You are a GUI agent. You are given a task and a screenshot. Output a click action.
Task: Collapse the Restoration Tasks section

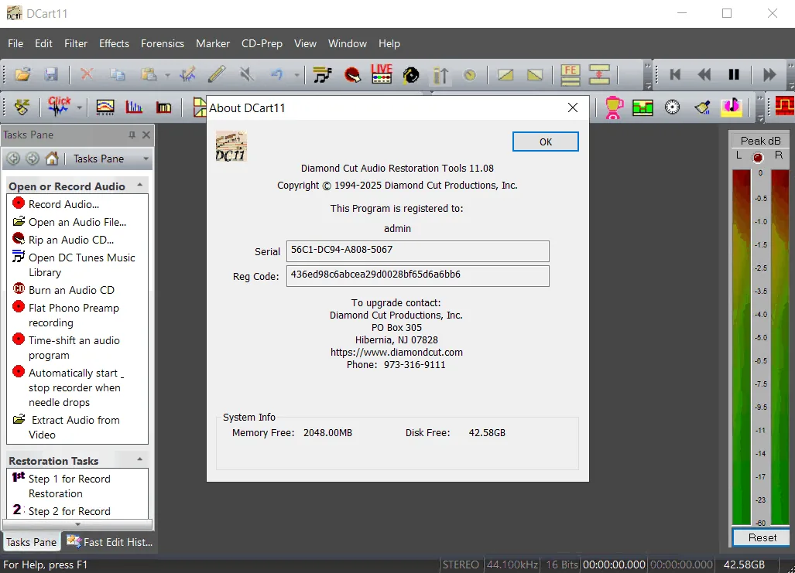coord(140,459)
